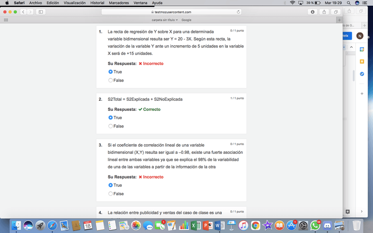The height and width of the screenshot is (233, 373).
Task: Open the Visualización menu
Action: tap(74, 3)
